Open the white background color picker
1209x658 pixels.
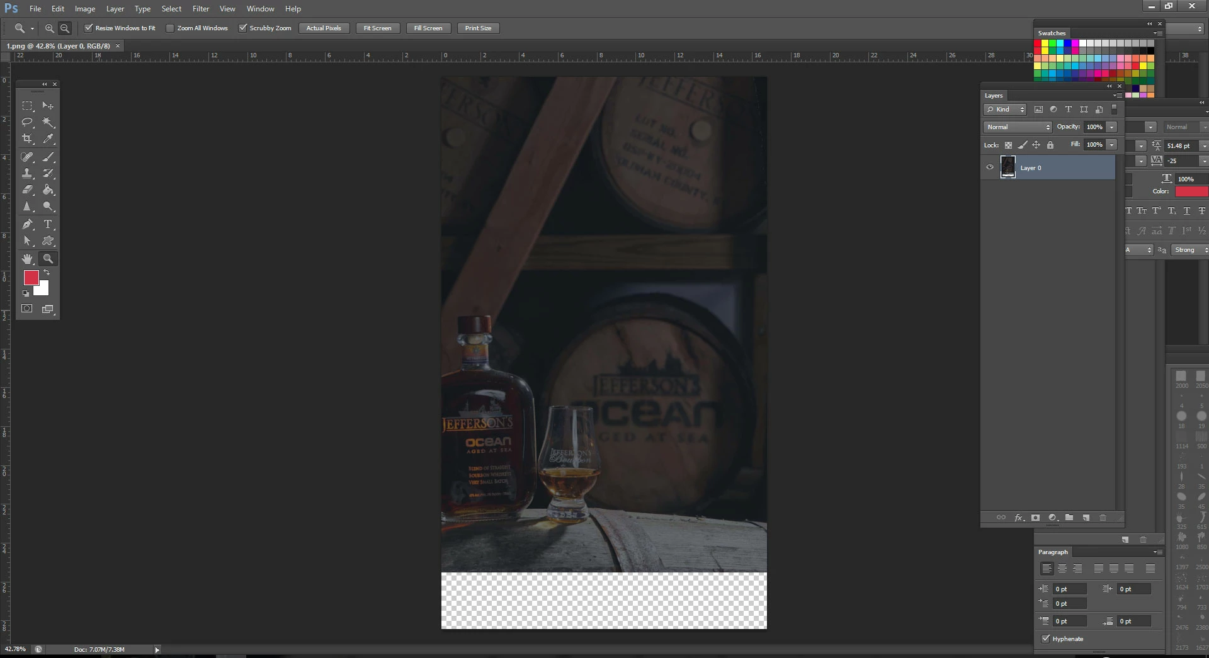[x=43, y=290]
